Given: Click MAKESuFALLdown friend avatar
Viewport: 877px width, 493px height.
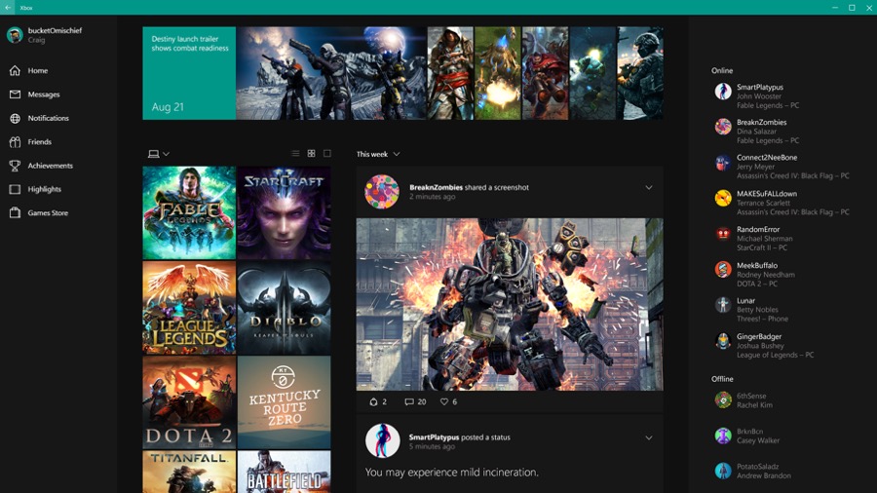Looking at the screenshot, I should 723,198.
